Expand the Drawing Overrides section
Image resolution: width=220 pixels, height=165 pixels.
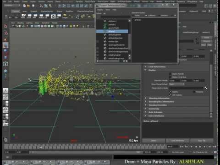pos(145,105)
